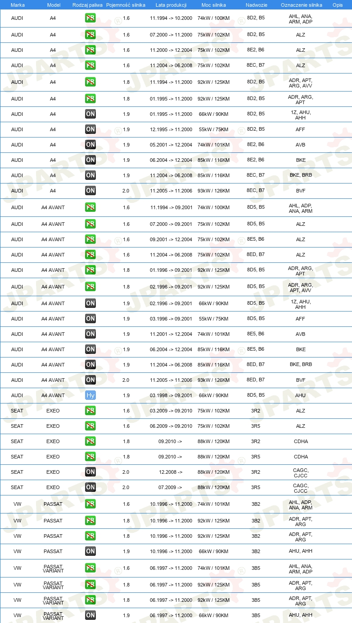Image resolution: width=352 pixels, height=623 pixels.
Task: Click the Opis column header
Action: tap(338, 5)
